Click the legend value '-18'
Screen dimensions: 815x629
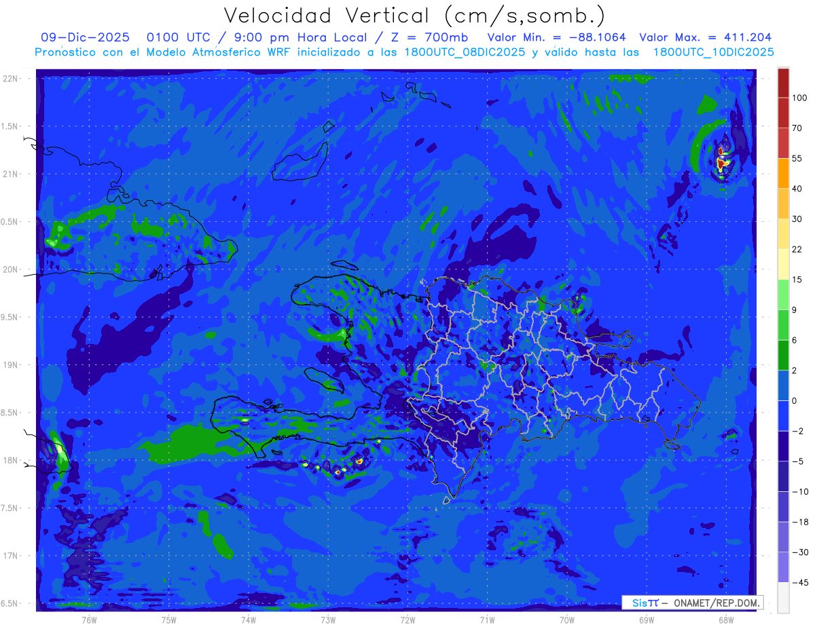(799, 522)
